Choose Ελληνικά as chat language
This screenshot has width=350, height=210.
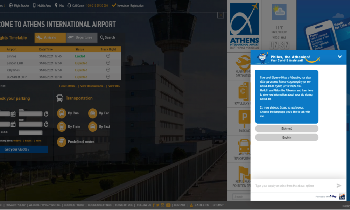point(287,128)
